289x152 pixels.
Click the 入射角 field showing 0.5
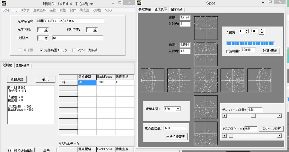(x=185, y=51)
